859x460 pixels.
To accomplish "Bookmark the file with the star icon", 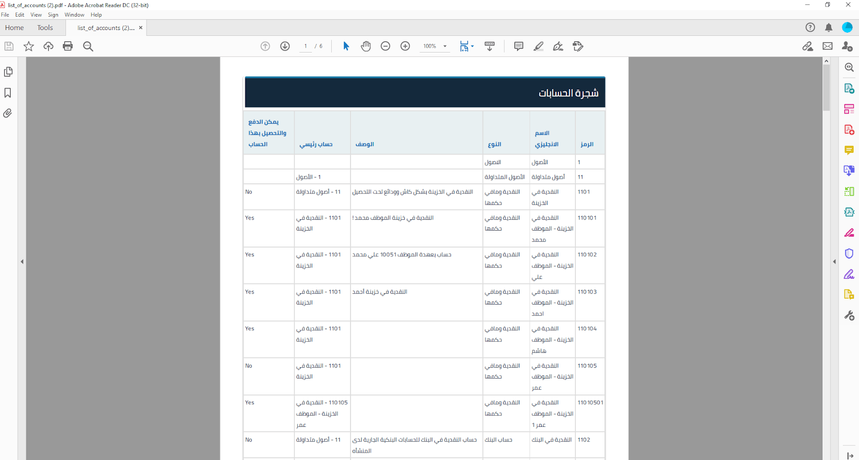I will click(28, 46).
